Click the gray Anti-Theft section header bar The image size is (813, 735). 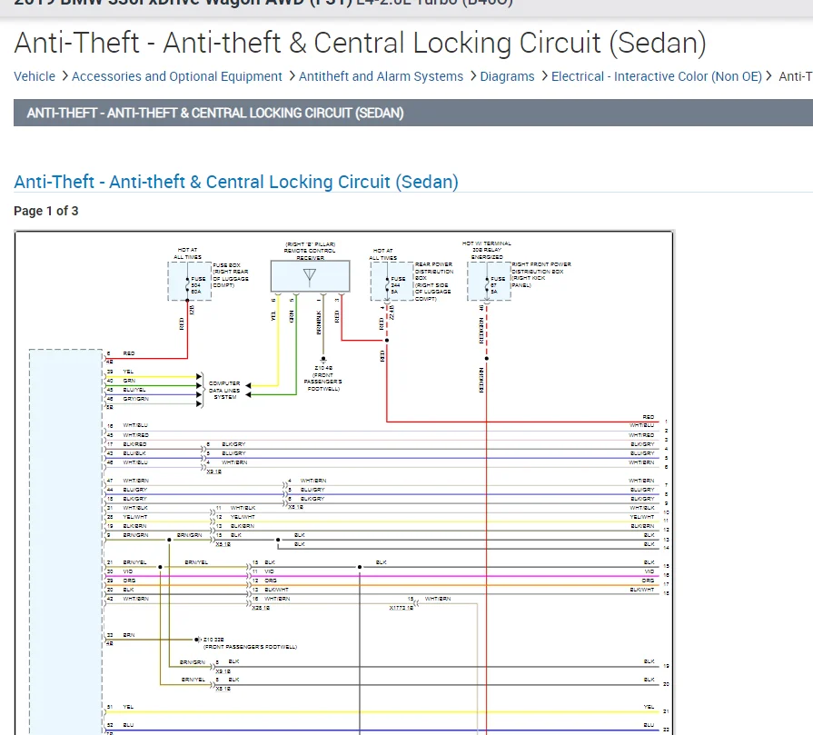[409, 114]
